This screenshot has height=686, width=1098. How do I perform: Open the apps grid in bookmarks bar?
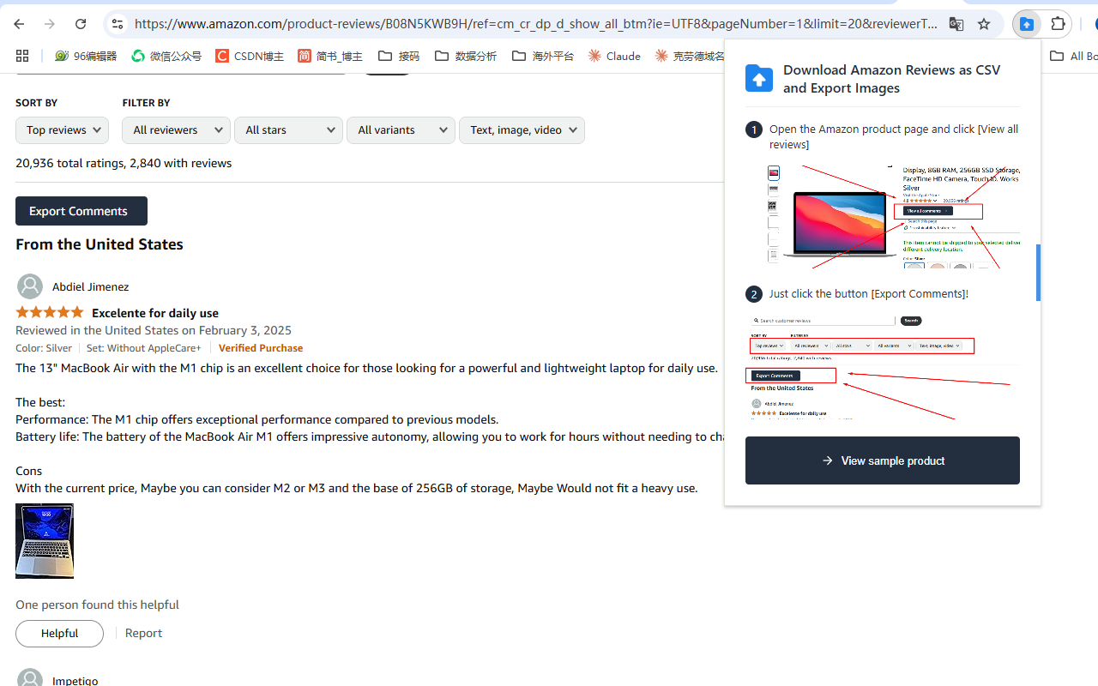click(x=22, y=56)
